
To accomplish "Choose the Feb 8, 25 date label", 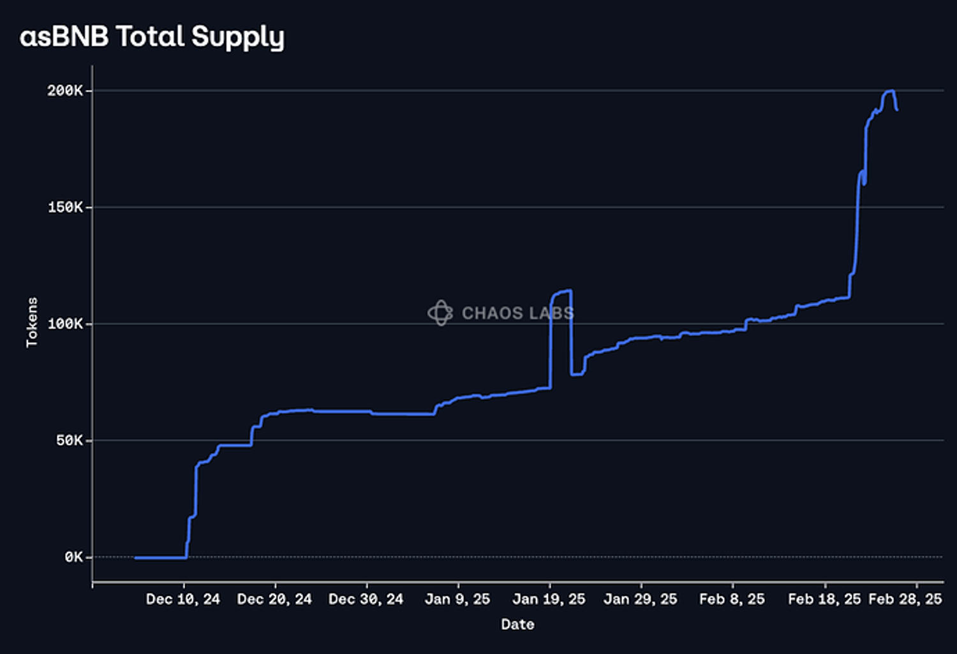I will (732, 599).
